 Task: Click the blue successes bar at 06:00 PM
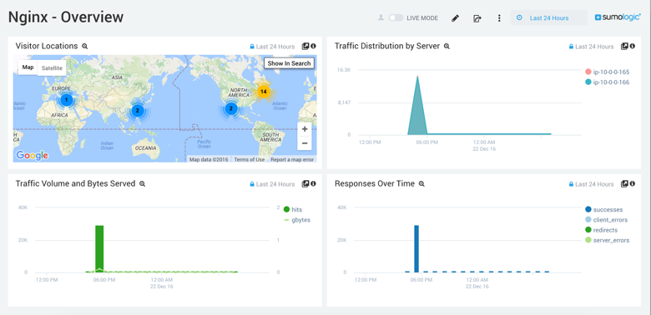point(416,248)
